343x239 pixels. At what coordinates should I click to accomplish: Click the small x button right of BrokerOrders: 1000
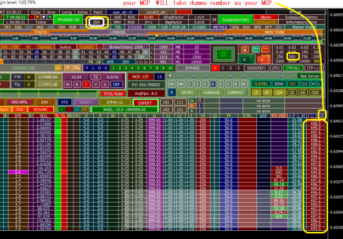(x=151, y=47)
